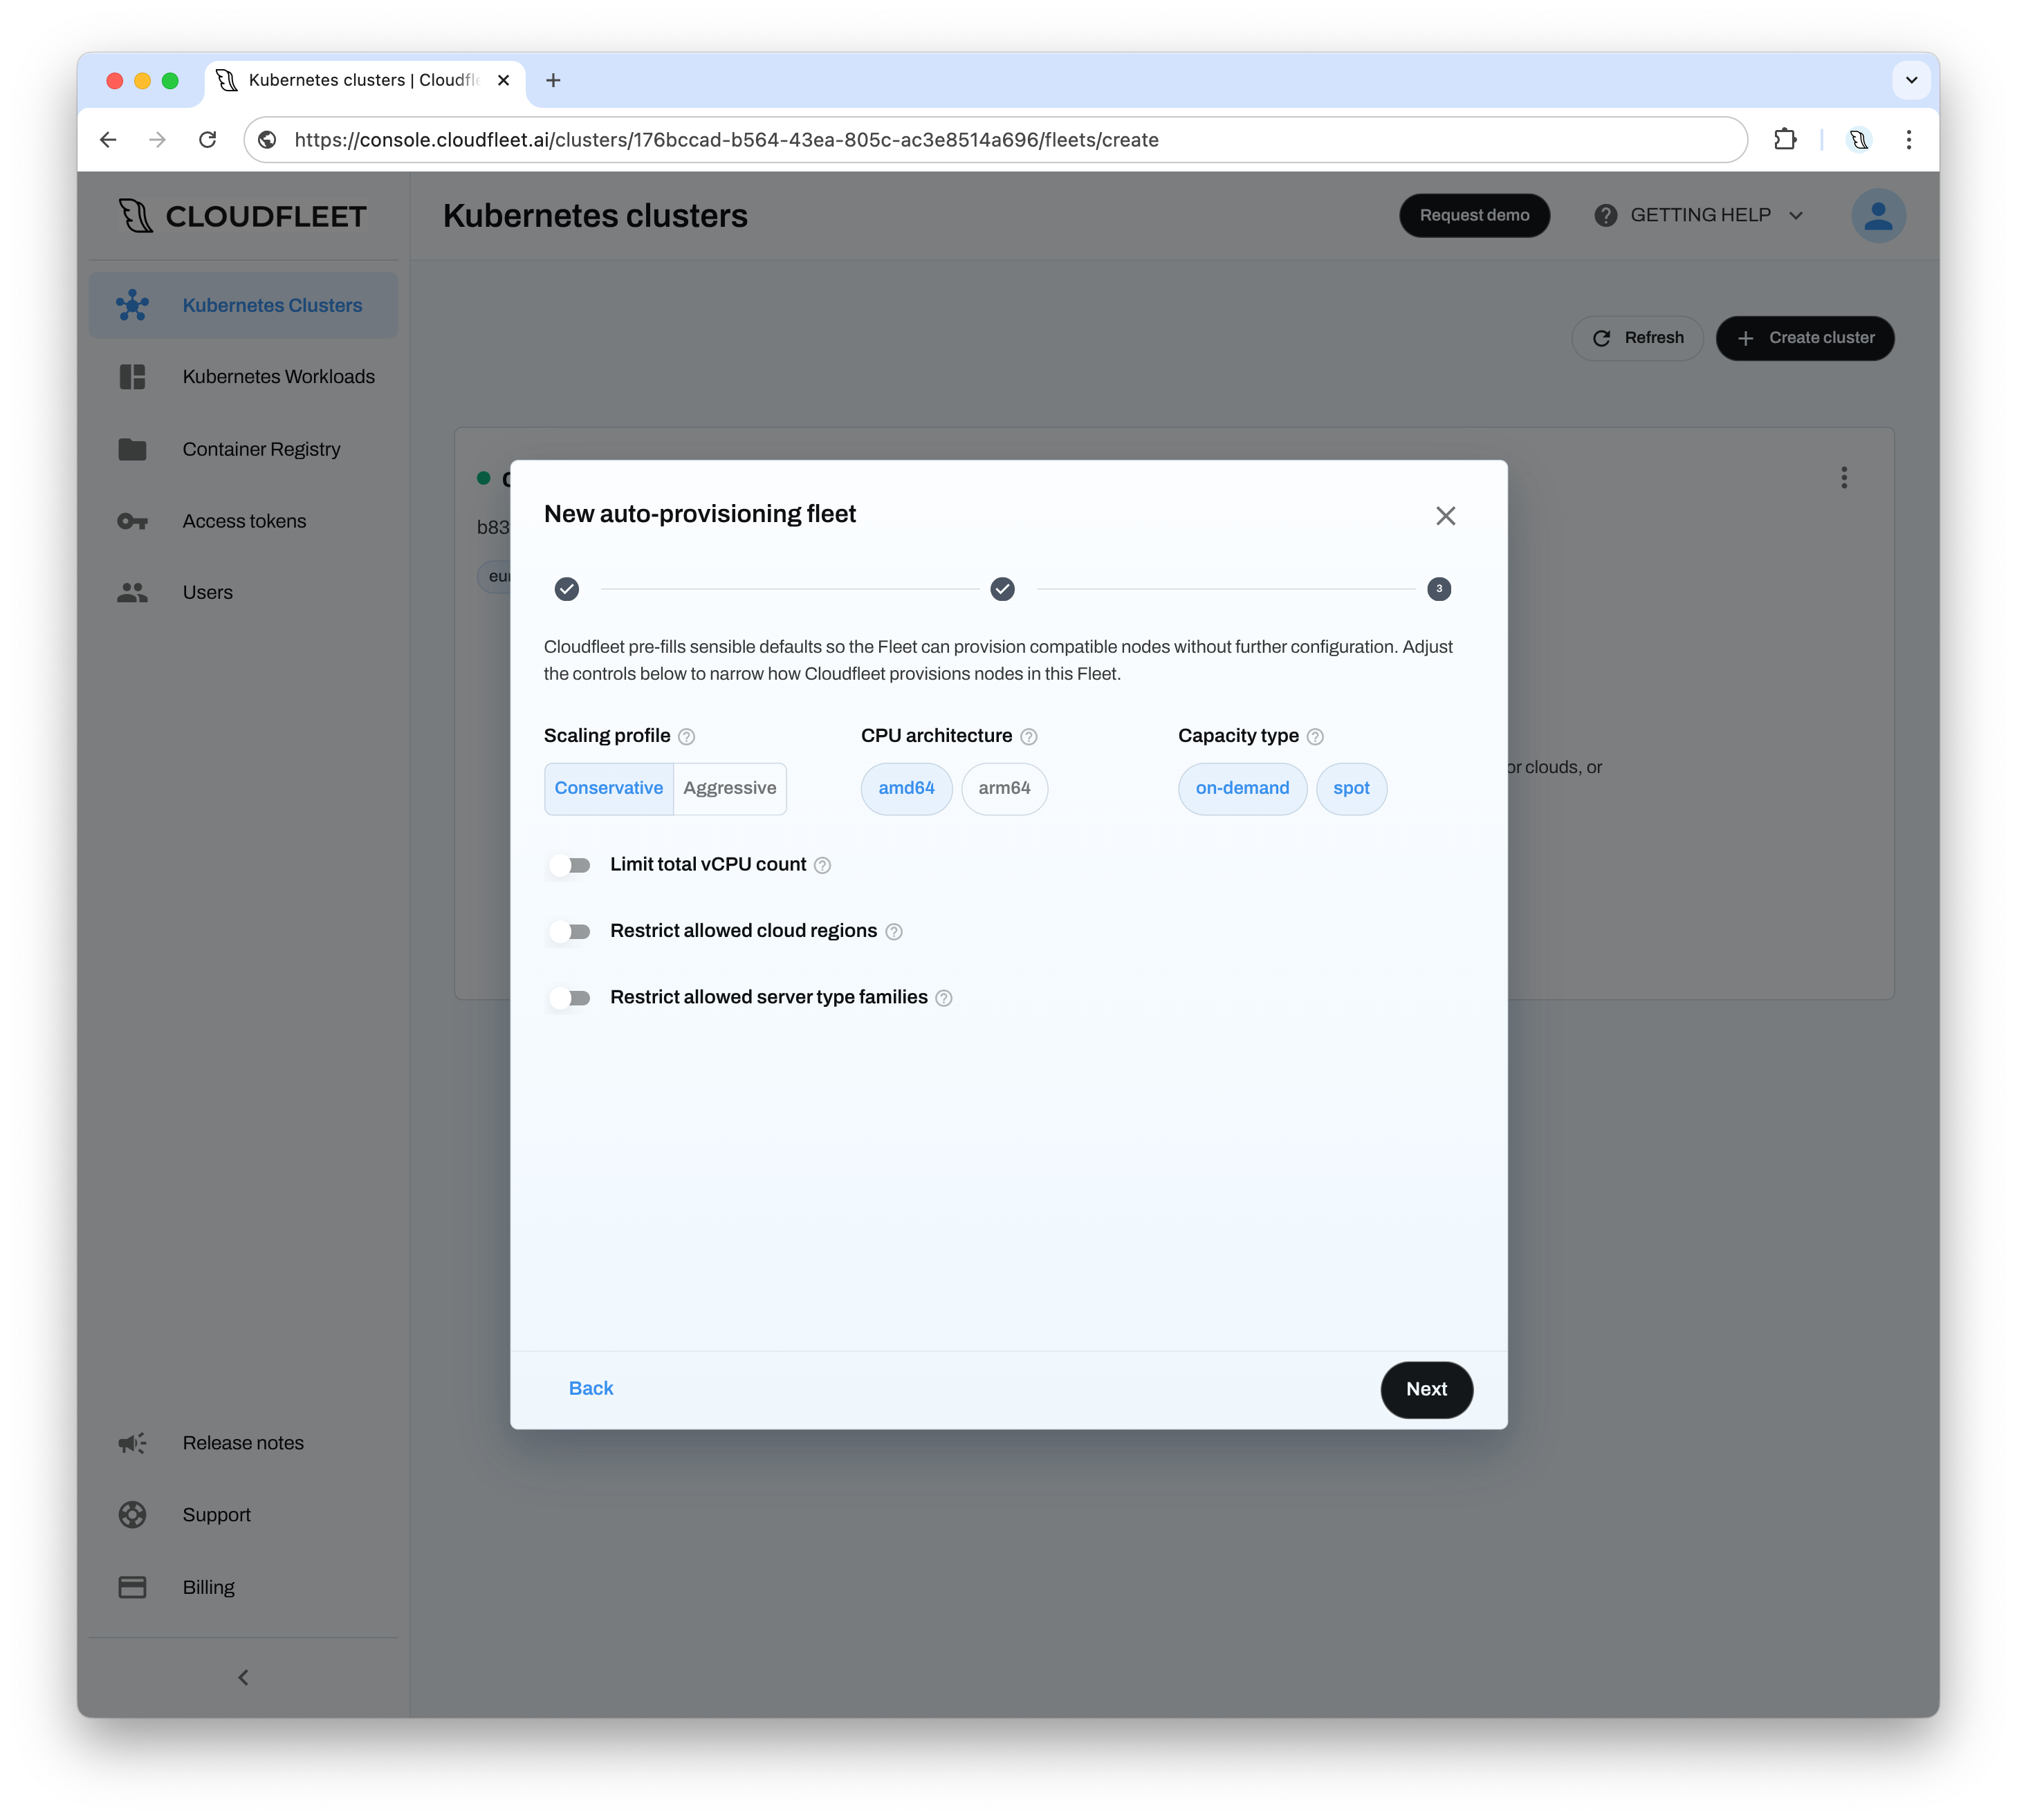Close the New auto-provisioning fleet dialog
2017x1820 pixels.
click(1445, 515)
